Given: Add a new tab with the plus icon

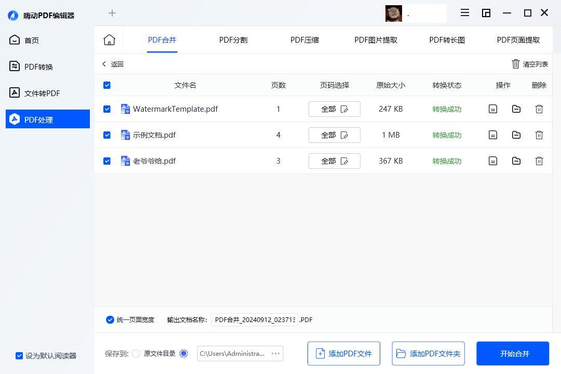Looking at the screenshot, I should pos(112,13).
